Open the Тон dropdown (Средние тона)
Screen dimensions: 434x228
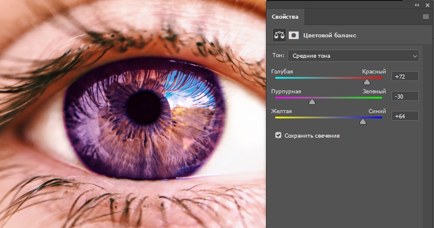(x=353, y=56)
